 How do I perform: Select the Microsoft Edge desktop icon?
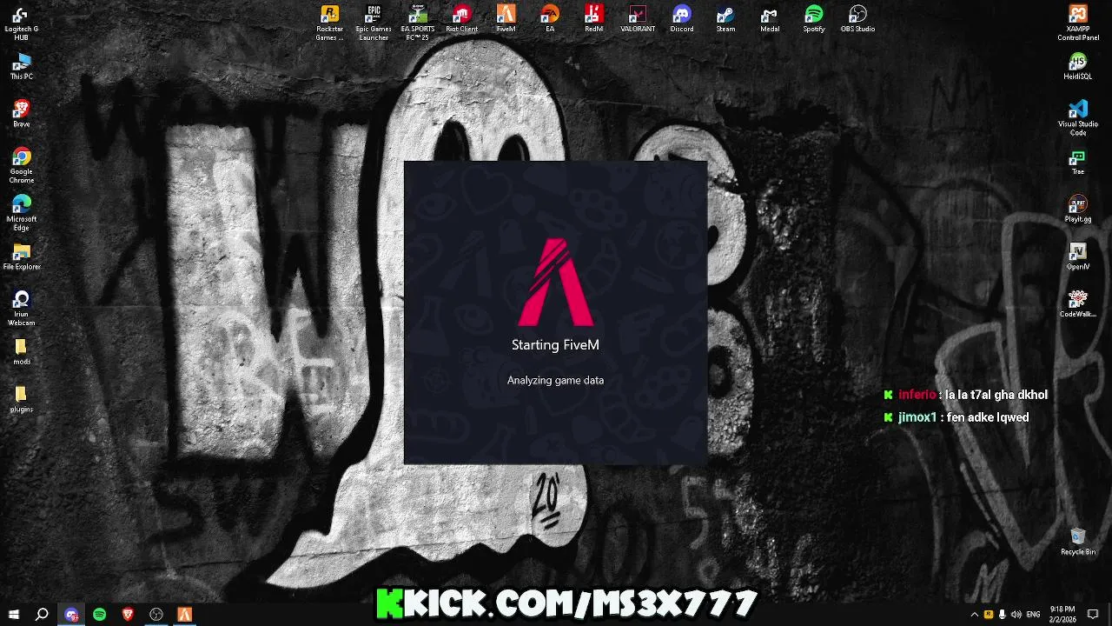click(21, 213)
